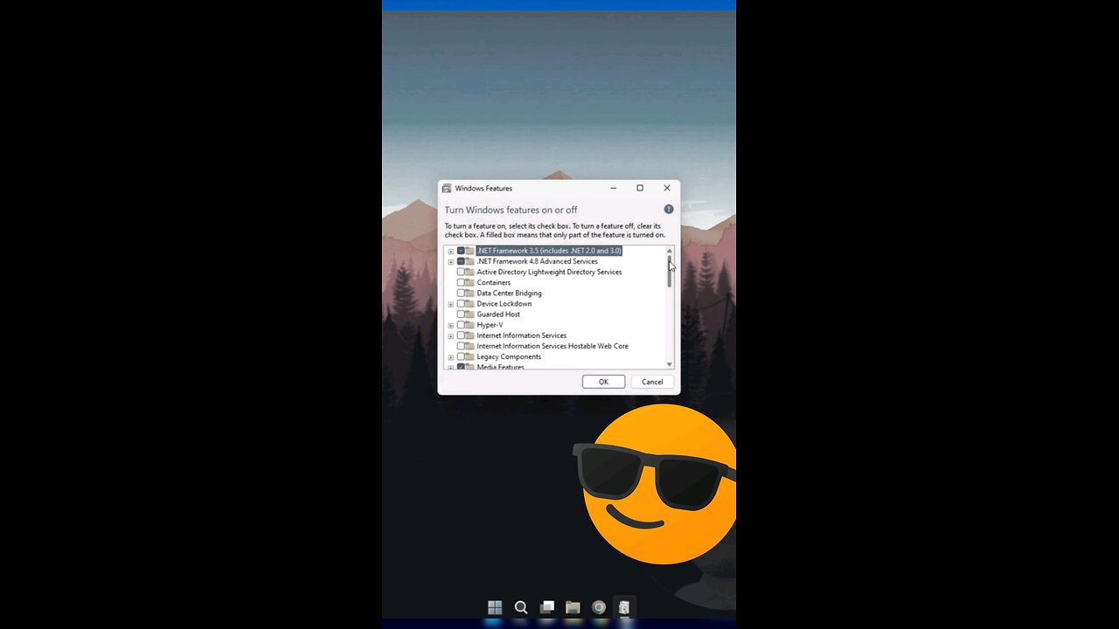Click the feature list scroll-down arrow
This screenshot has height=629, width=1119.
[x=670, y=364]
